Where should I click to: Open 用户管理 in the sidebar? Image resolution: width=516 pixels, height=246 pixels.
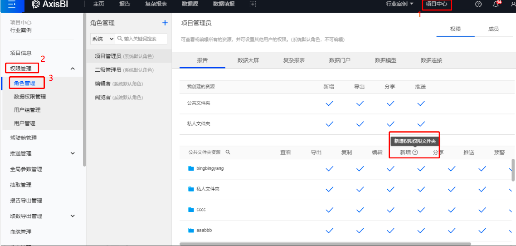pyautogui.click(x=24, y=123)
